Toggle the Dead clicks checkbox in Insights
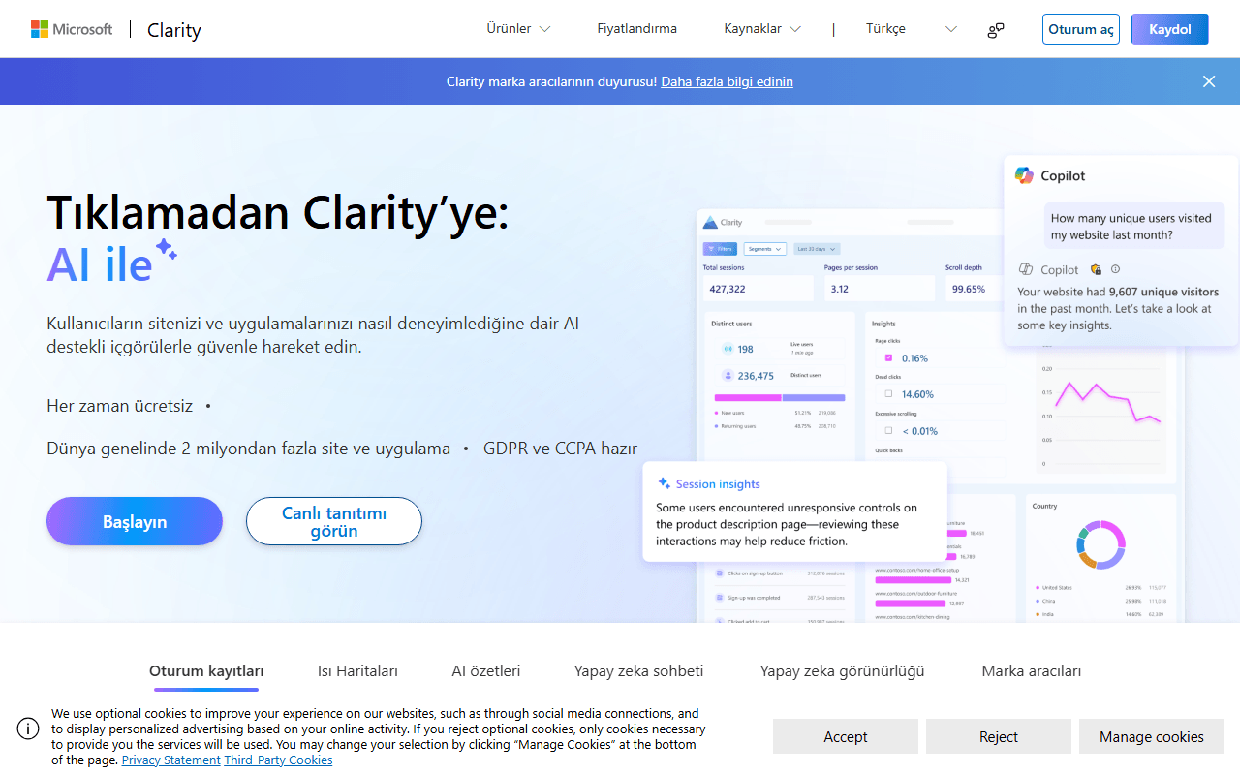 tap(888, 394)
